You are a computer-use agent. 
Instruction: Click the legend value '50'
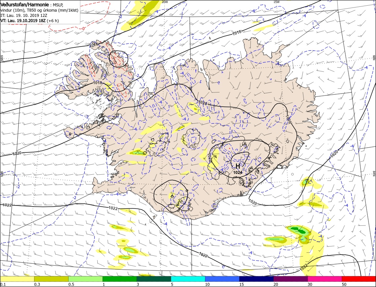click(344, 284)
